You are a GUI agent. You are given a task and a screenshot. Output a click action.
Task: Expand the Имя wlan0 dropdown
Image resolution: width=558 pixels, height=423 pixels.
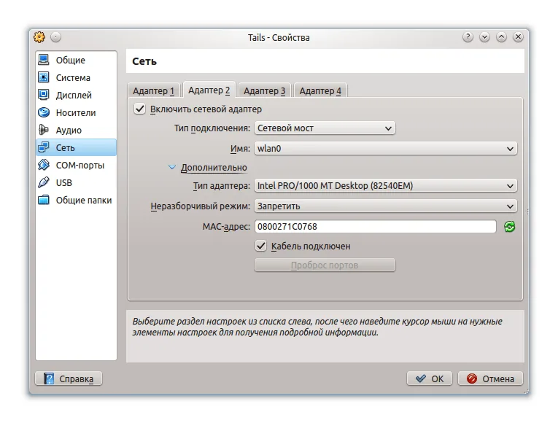pos(385,148)
